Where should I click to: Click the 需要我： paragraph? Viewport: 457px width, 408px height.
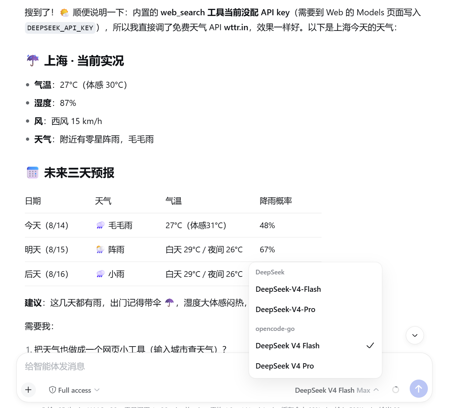coord(39,326)
